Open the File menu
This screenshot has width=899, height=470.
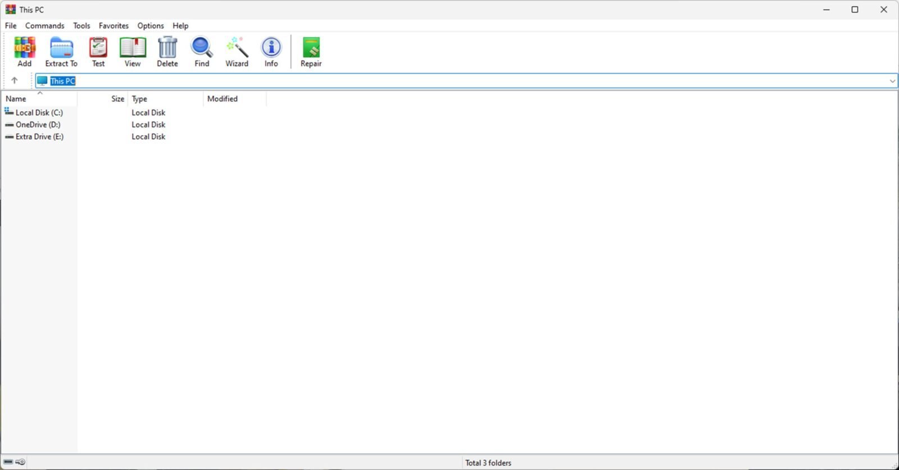click(11, 26)
